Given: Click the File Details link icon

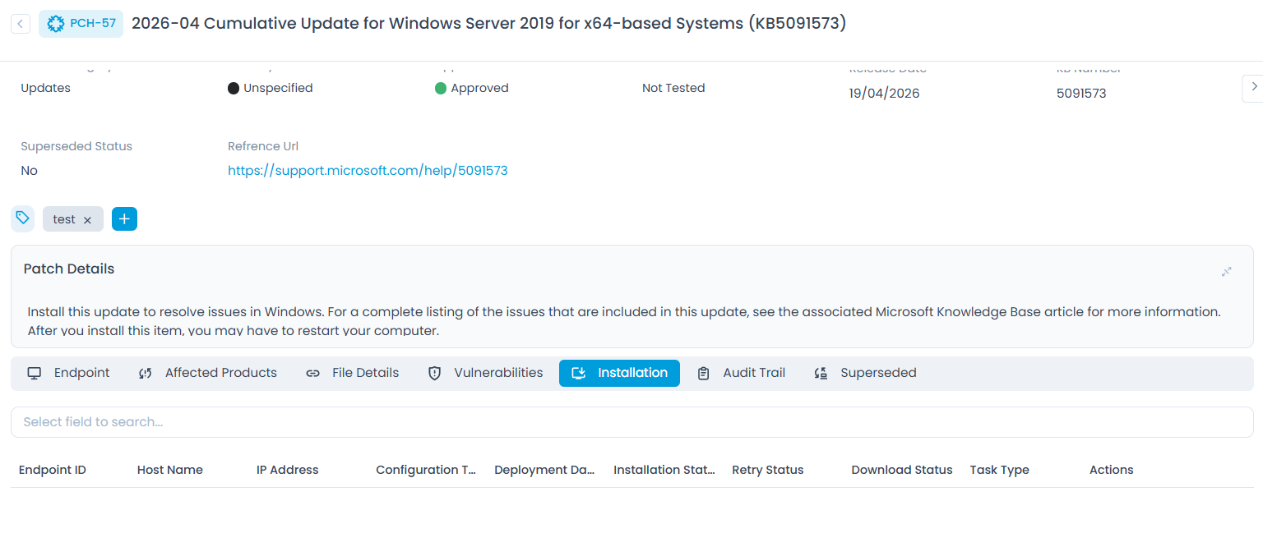Looking at the screenshot, I should 312,374.
